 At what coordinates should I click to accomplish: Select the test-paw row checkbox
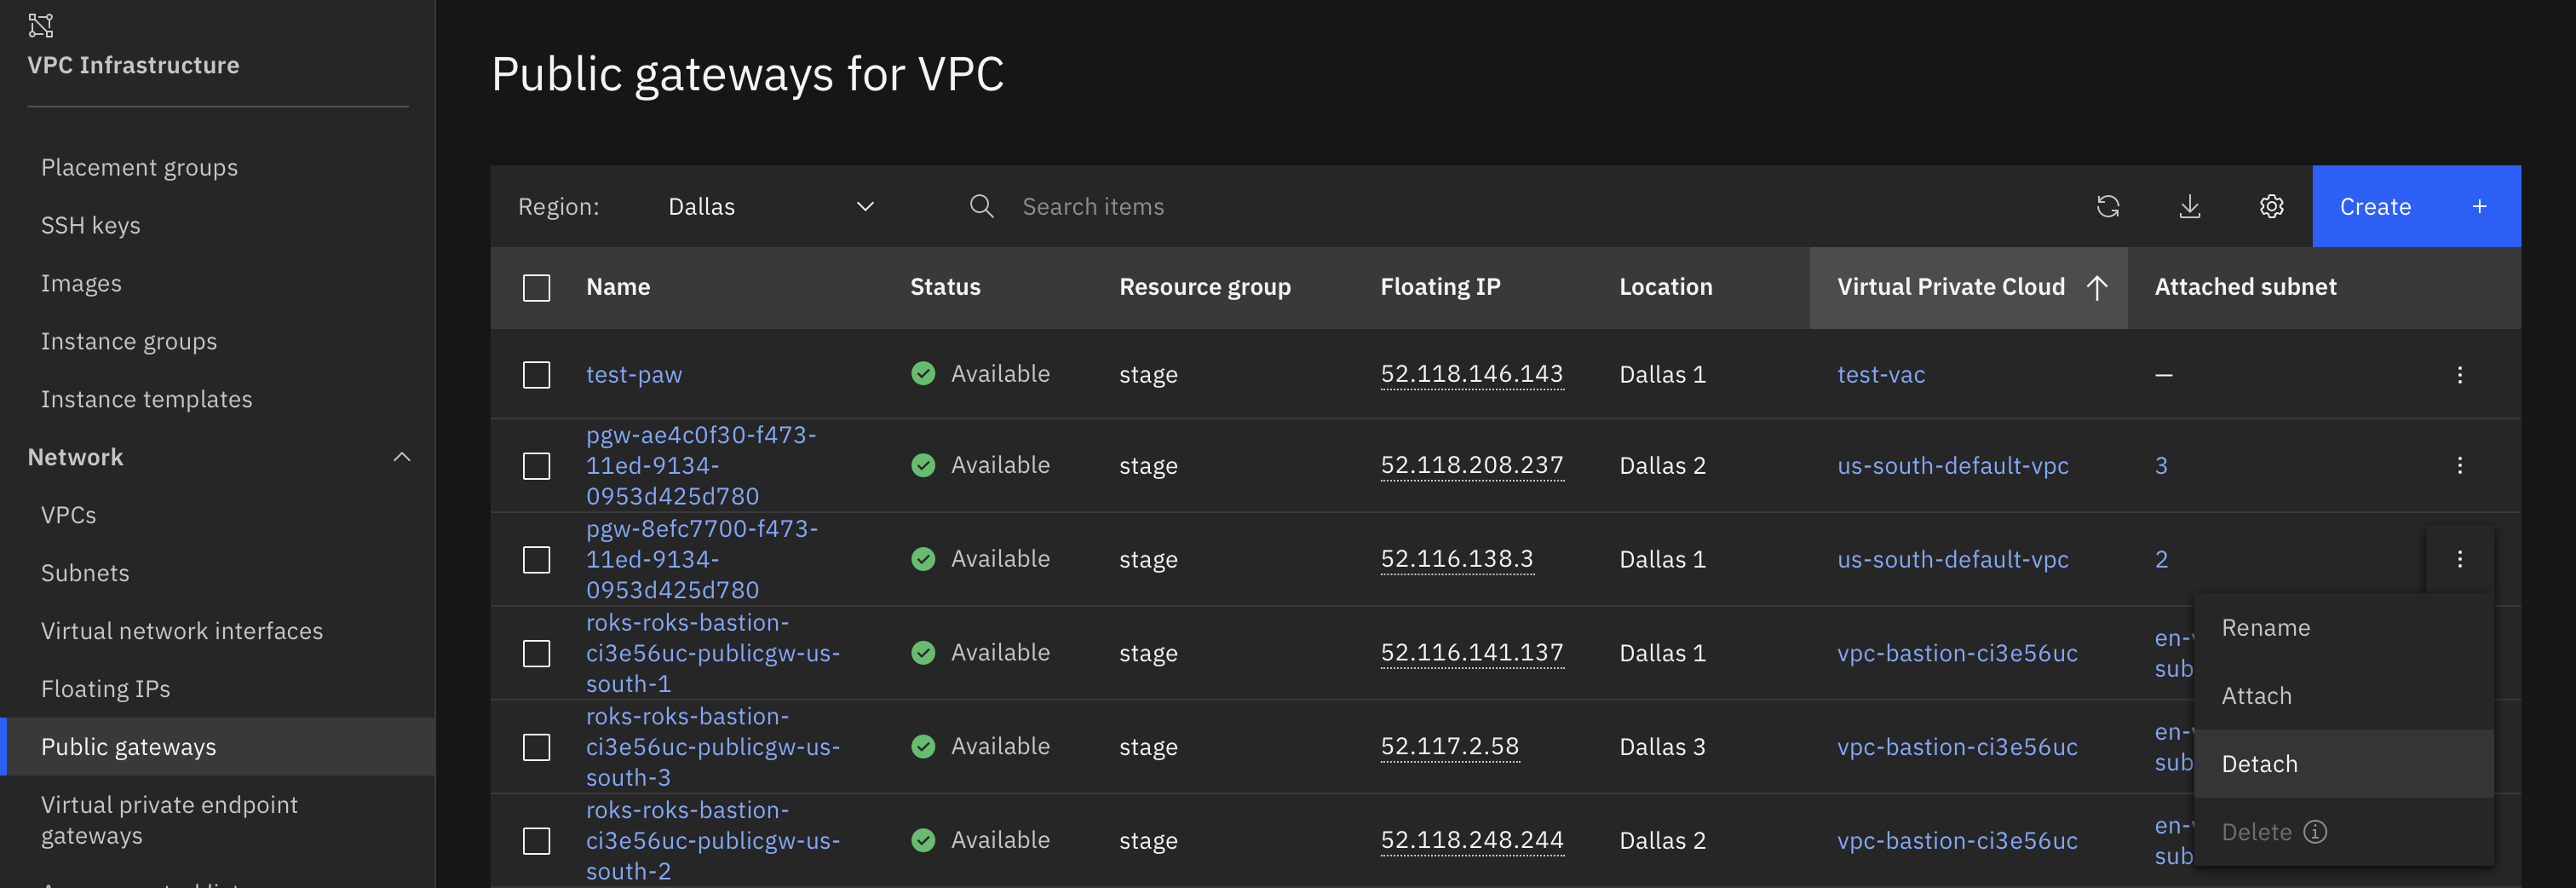[x=537, y=375]
